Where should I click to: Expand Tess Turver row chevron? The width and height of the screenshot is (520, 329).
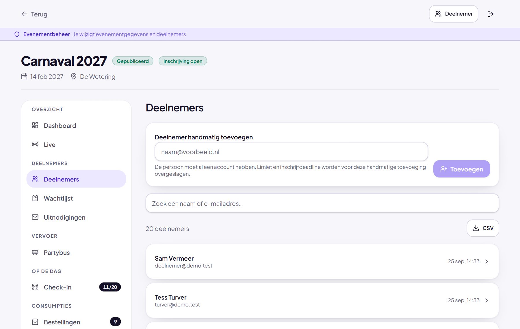487,300
